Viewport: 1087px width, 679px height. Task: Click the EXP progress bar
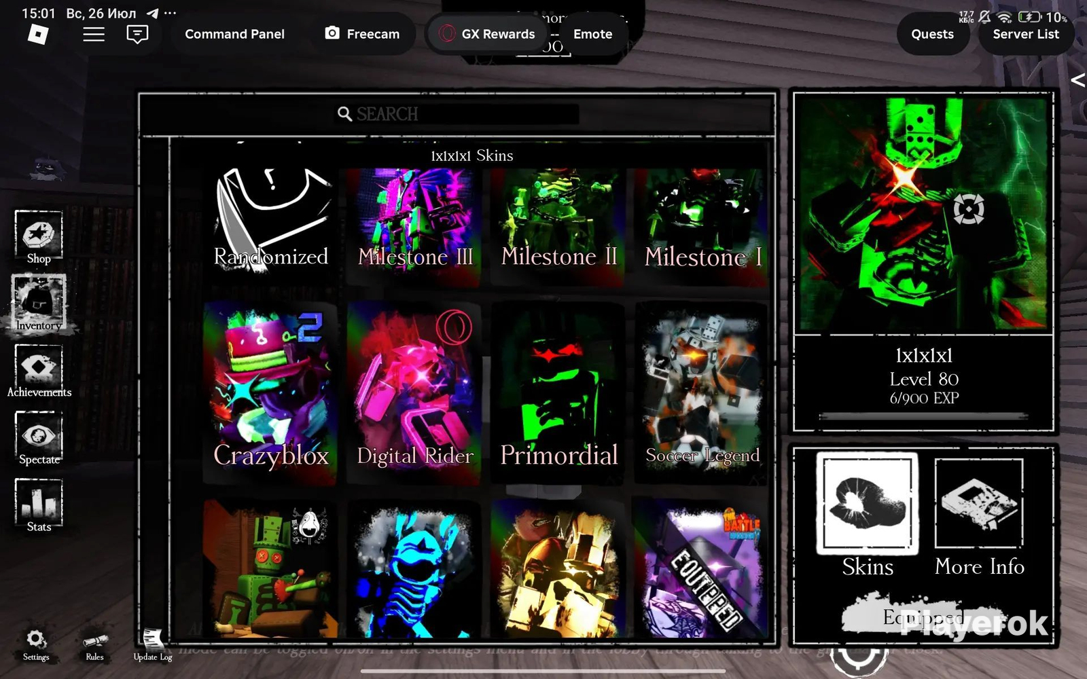923,416
